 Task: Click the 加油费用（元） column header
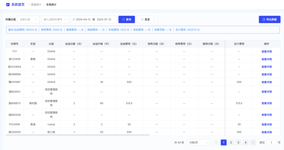tap(129, 44)
